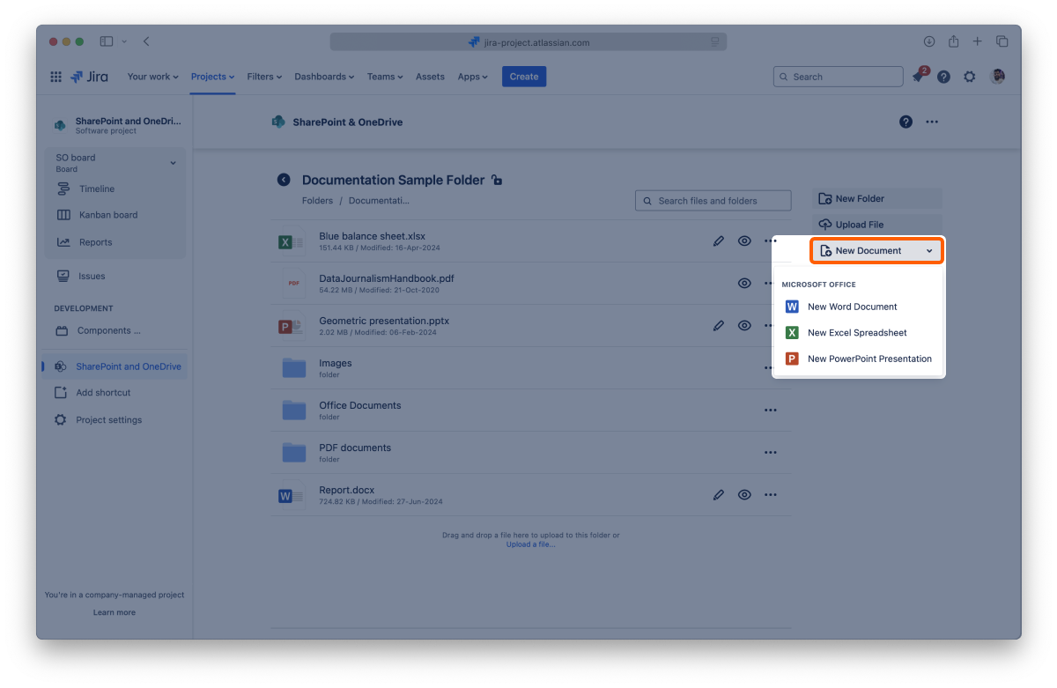This screenshot has width=1057, height=688.
Task: Click the Upload a file link
Action: coord(530,544)
